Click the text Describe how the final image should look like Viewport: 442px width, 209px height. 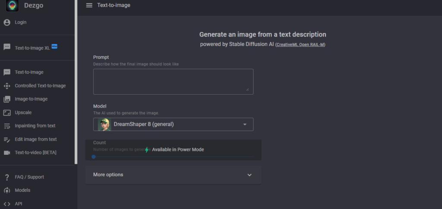[x=136, y=64]
